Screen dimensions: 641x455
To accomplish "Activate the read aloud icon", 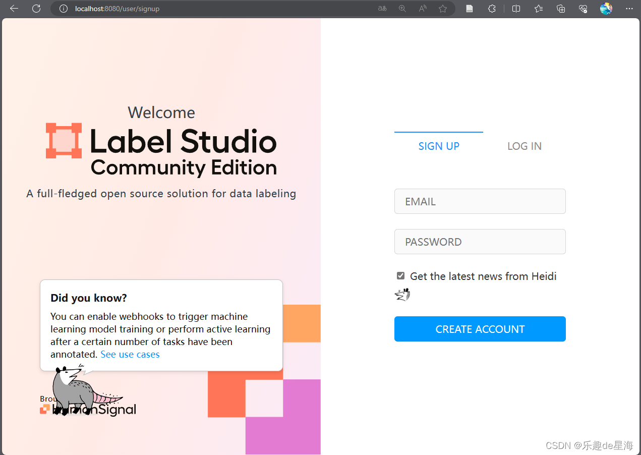I will [x=423, y=9].
